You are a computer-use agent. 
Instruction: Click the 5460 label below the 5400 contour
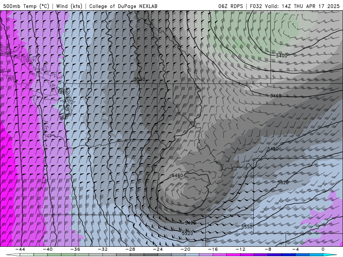click(x=276, y=96)
